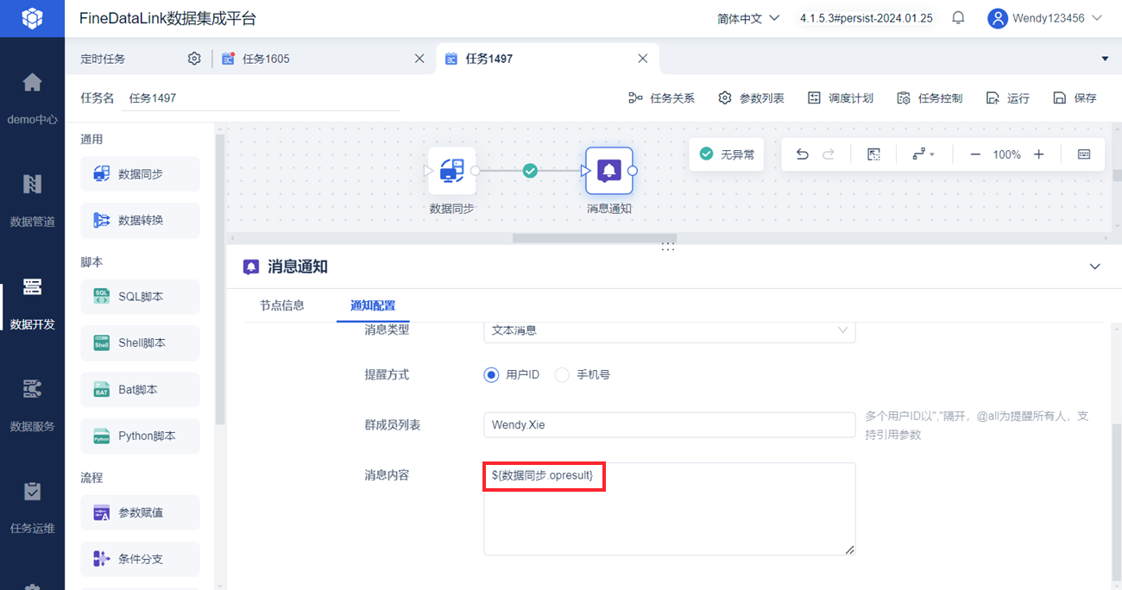Open the 通知配置 tab
Viewport: 1122px width, 590px height.
pos(373,305)
